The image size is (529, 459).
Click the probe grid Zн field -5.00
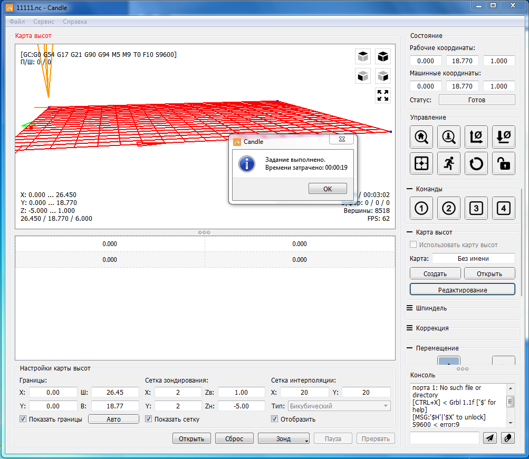coord(241,406)
